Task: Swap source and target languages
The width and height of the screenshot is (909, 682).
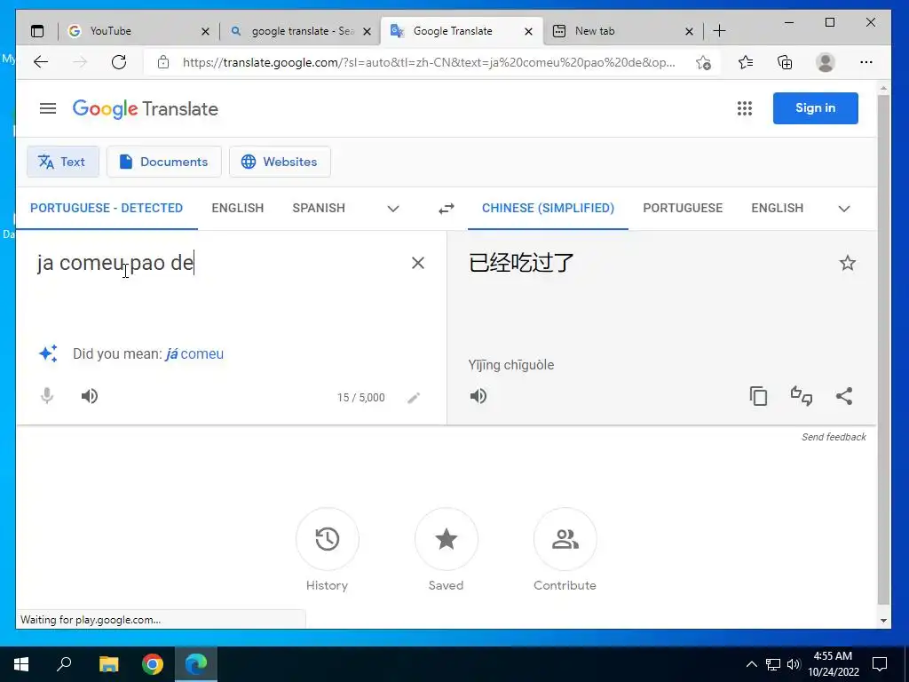Action: click(447, 208)
